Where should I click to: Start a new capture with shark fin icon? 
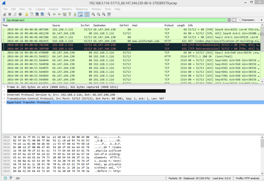tap(5, 14)
